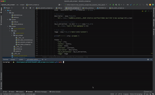
Task: Click the orange updates avatar icon
Action: pos(150,5)
